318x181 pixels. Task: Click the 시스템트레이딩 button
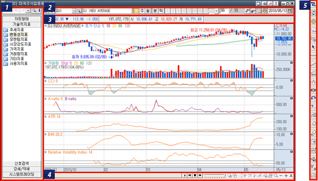[x=22, y=174]
